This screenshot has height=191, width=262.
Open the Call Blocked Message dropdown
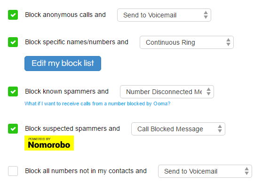tap(178, 129)
